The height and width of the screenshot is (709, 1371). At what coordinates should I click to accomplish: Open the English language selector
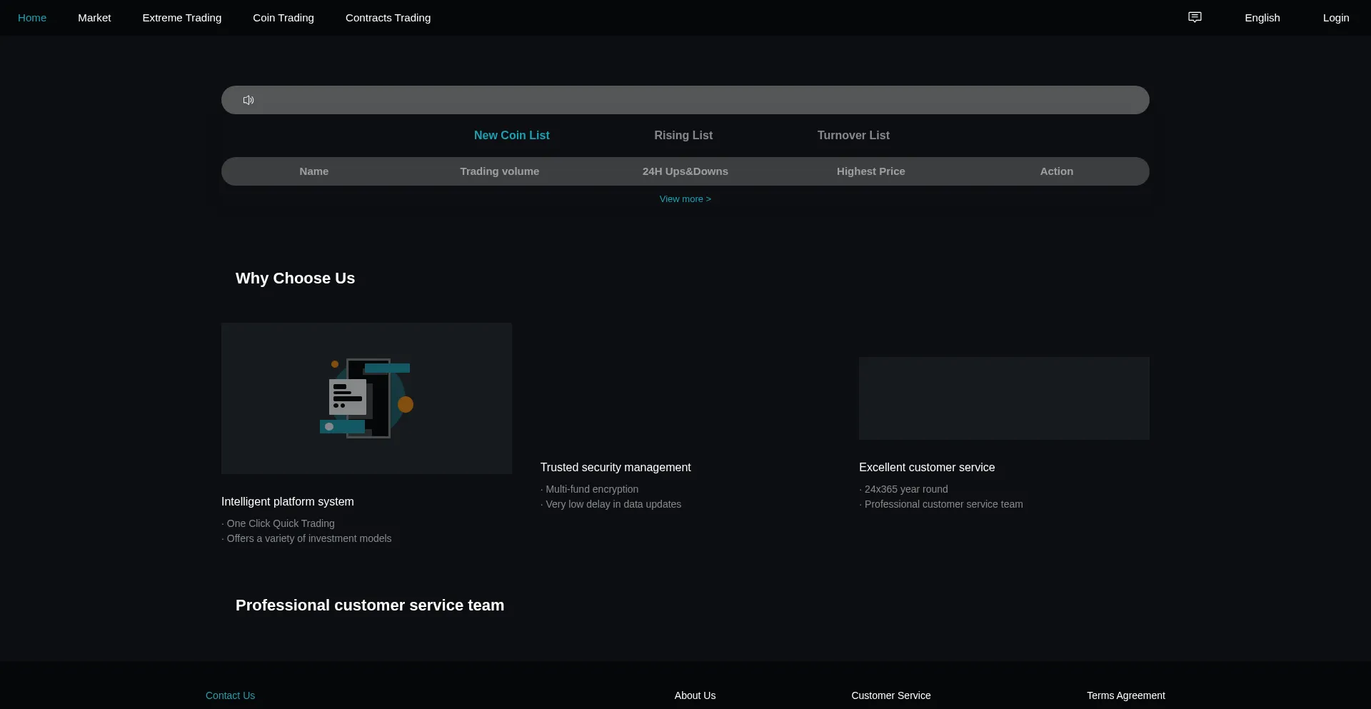(1262, 18)
